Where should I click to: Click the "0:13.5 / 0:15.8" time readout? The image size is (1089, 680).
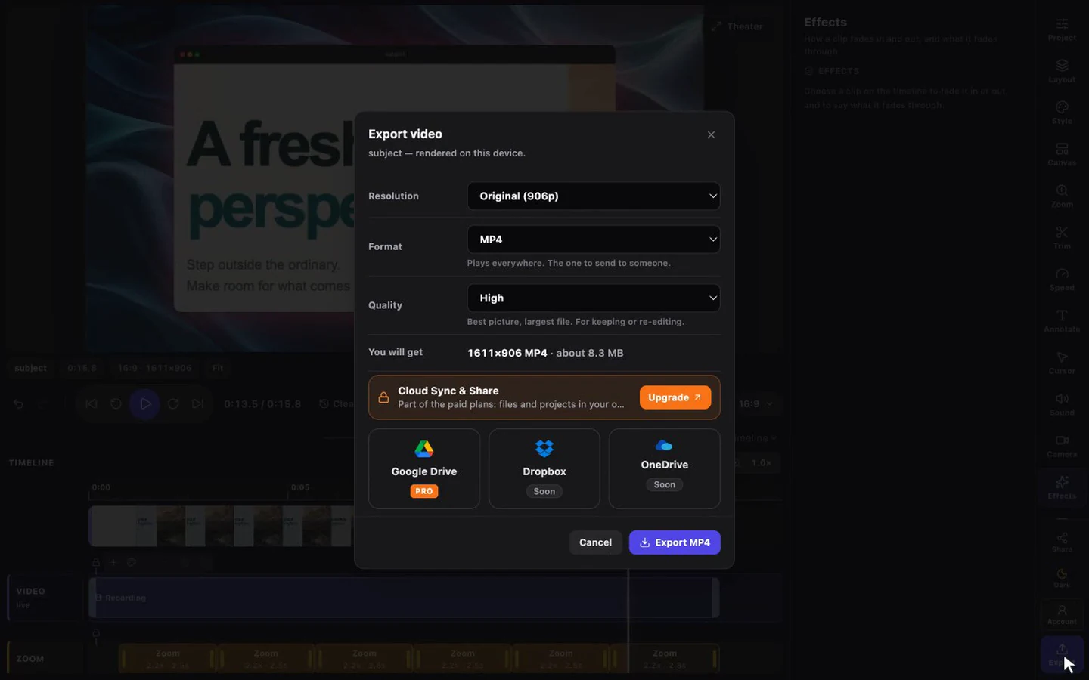click(x=262, y=404)
